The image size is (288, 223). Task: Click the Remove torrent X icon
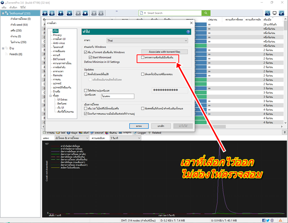[x=69, y=13]
